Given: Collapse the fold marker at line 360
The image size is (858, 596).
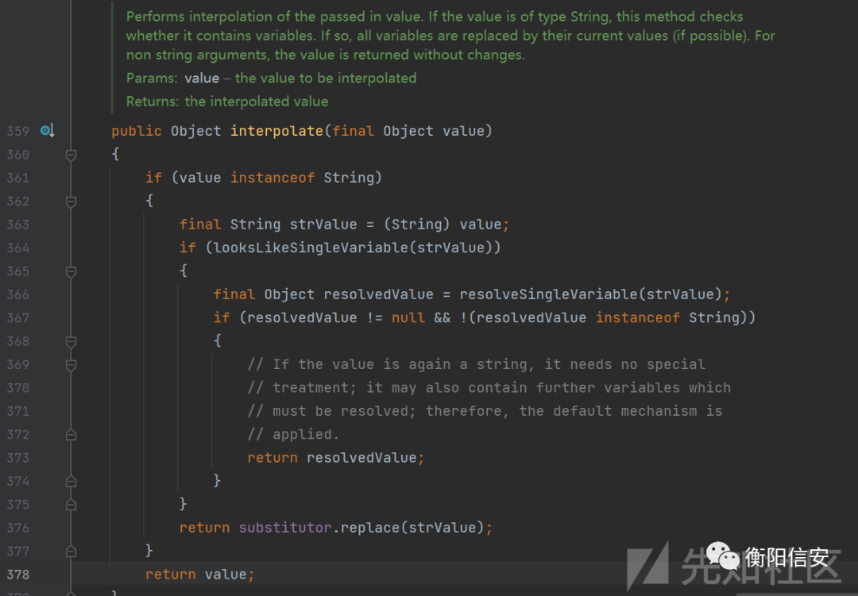Looking at the screenshot, I should [x=71, y=155].
